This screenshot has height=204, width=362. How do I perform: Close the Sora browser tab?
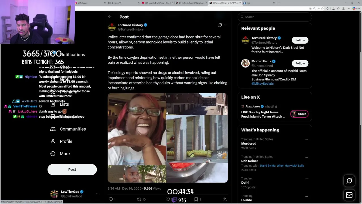274,3
